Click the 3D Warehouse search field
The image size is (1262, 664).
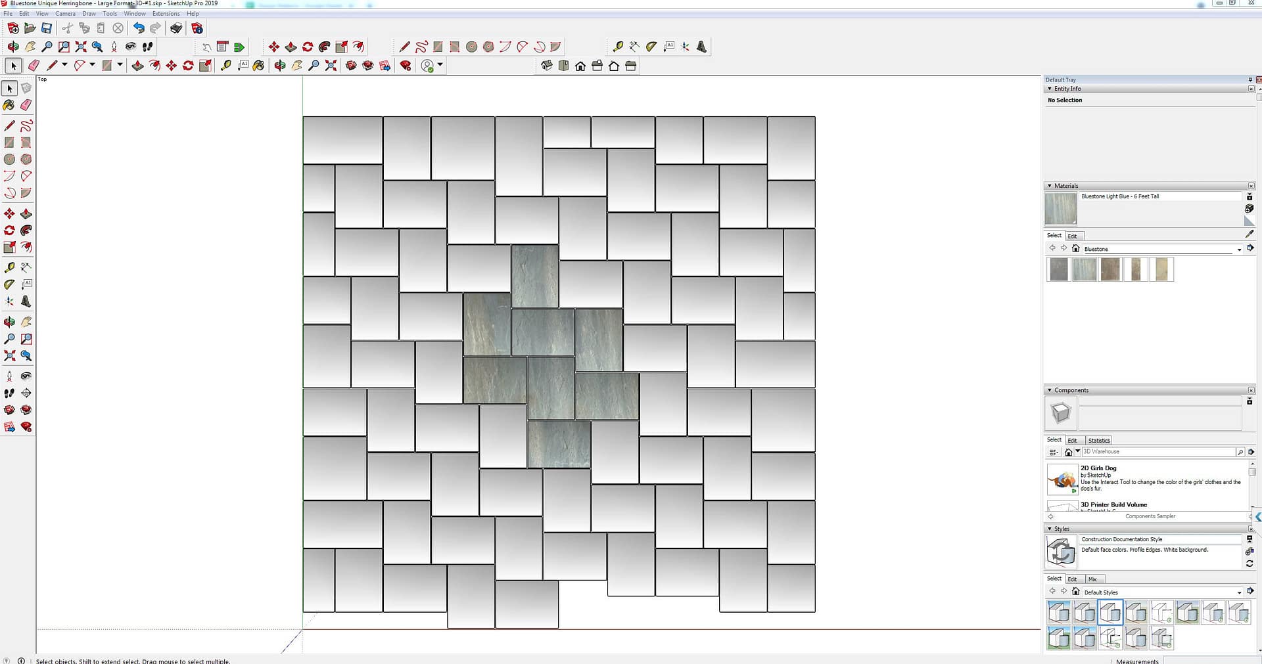coord(1158,452)
